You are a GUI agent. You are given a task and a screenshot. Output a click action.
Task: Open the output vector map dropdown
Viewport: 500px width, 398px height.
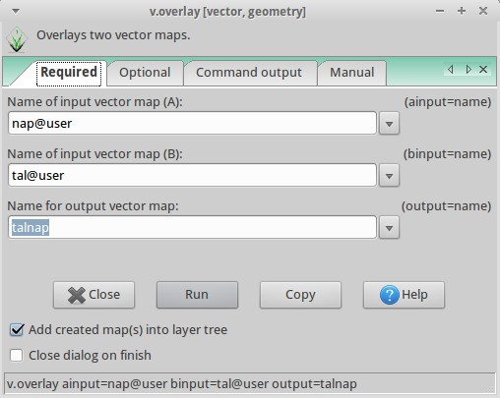[389, 228]
